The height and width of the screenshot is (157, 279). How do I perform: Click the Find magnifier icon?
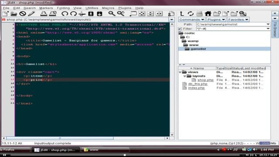point(112,14)
